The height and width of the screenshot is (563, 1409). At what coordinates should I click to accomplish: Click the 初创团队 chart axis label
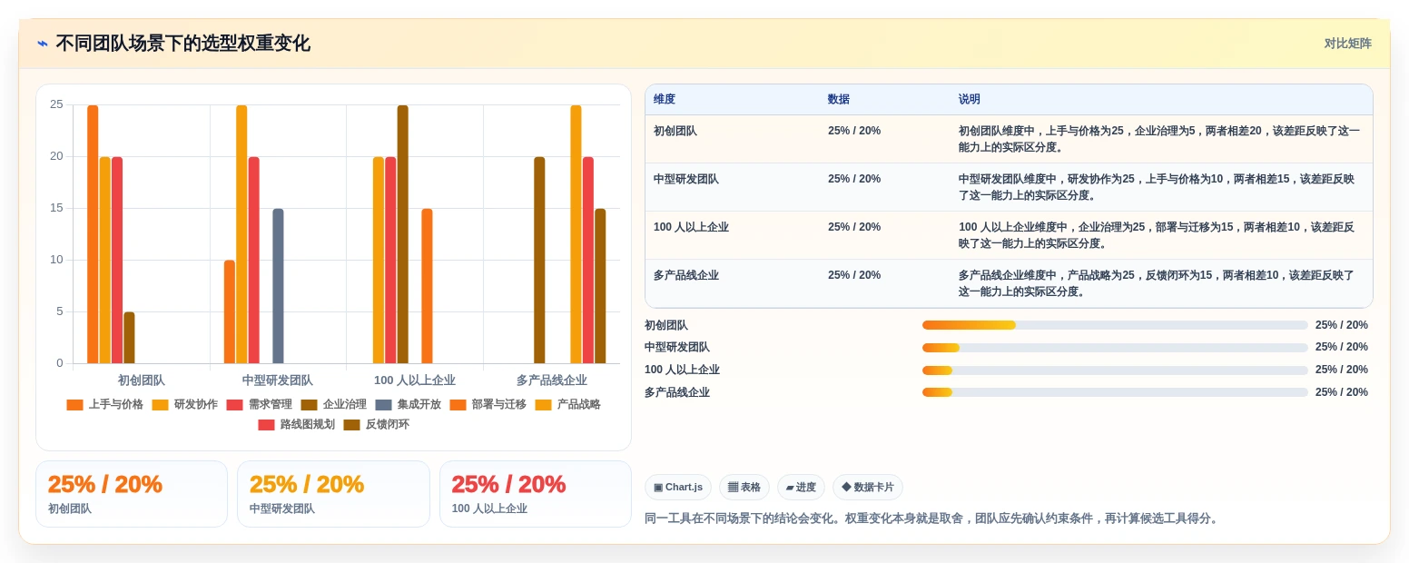tap(142, 380)
